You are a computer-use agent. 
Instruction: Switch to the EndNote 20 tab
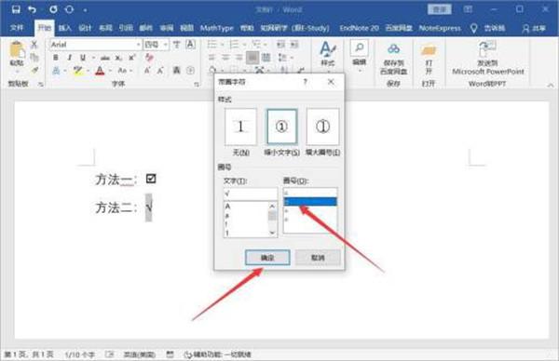pos(359,28)
